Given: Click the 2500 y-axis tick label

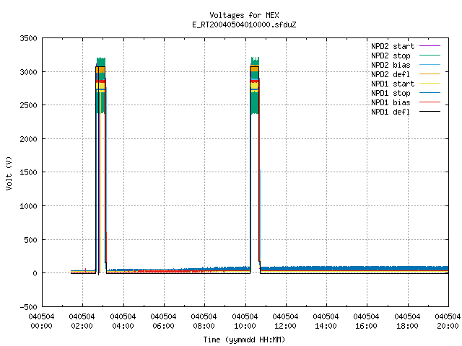Looking at the screenshot, I should (x=28, y=105).
